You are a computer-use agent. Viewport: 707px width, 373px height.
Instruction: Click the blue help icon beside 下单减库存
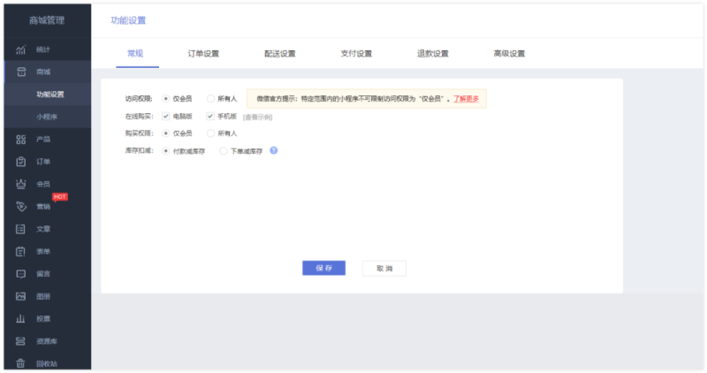(x=274, y=150)
